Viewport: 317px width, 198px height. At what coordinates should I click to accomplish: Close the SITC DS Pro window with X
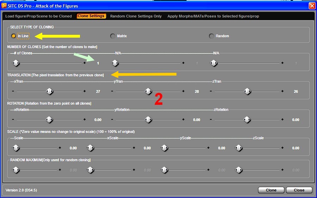312,6
